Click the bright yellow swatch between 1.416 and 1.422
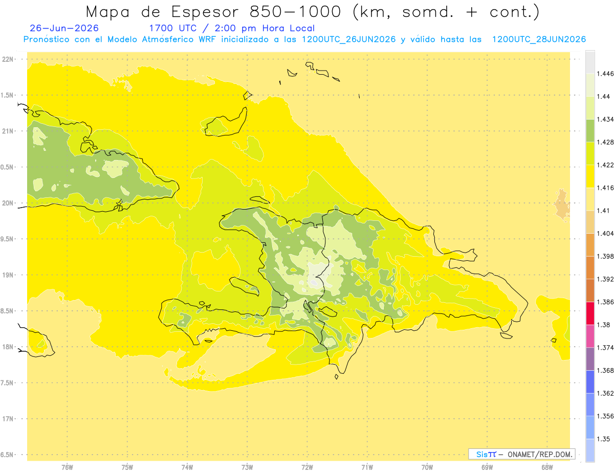The width and height of the screenshot is (614, 474). (590, 176)
